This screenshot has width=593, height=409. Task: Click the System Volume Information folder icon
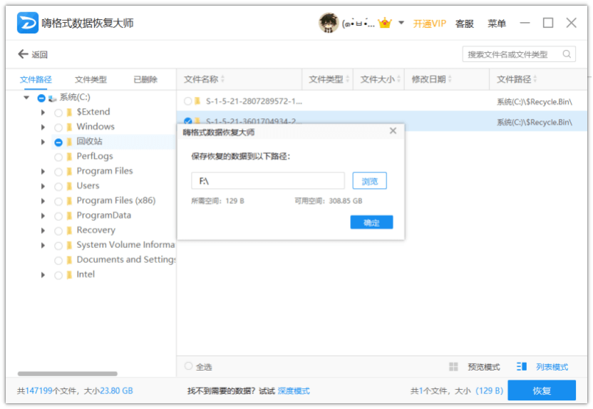(69, 245)
